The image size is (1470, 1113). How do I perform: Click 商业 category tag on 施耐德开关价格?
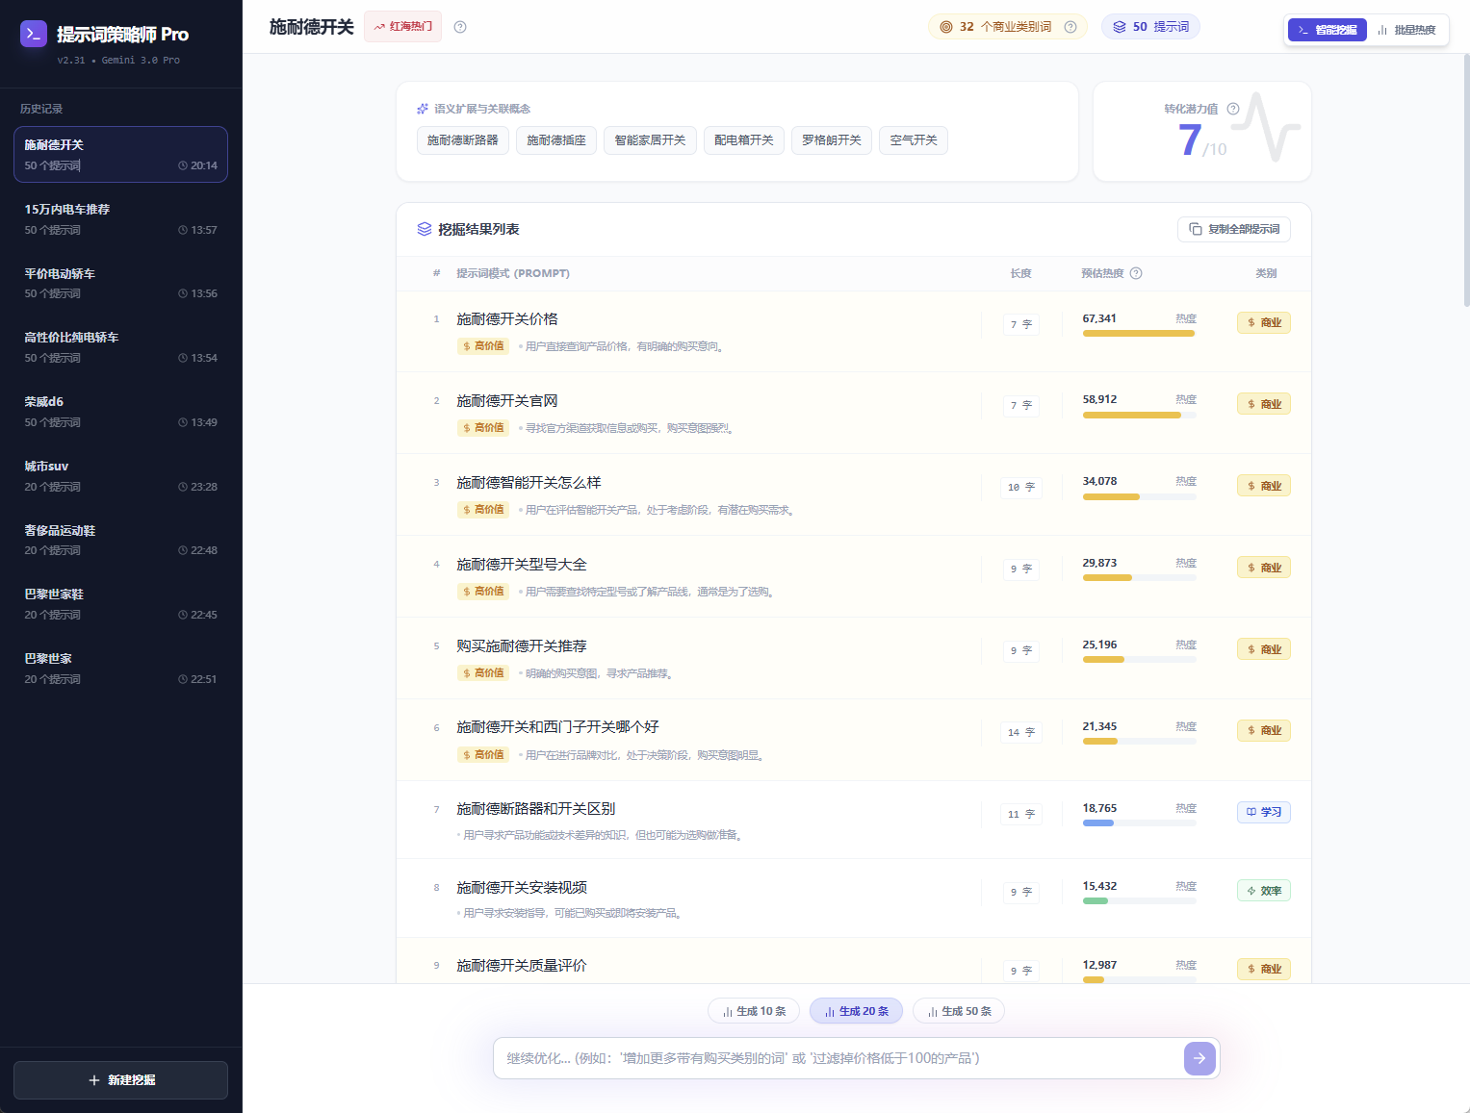[x=1264, y=322]
